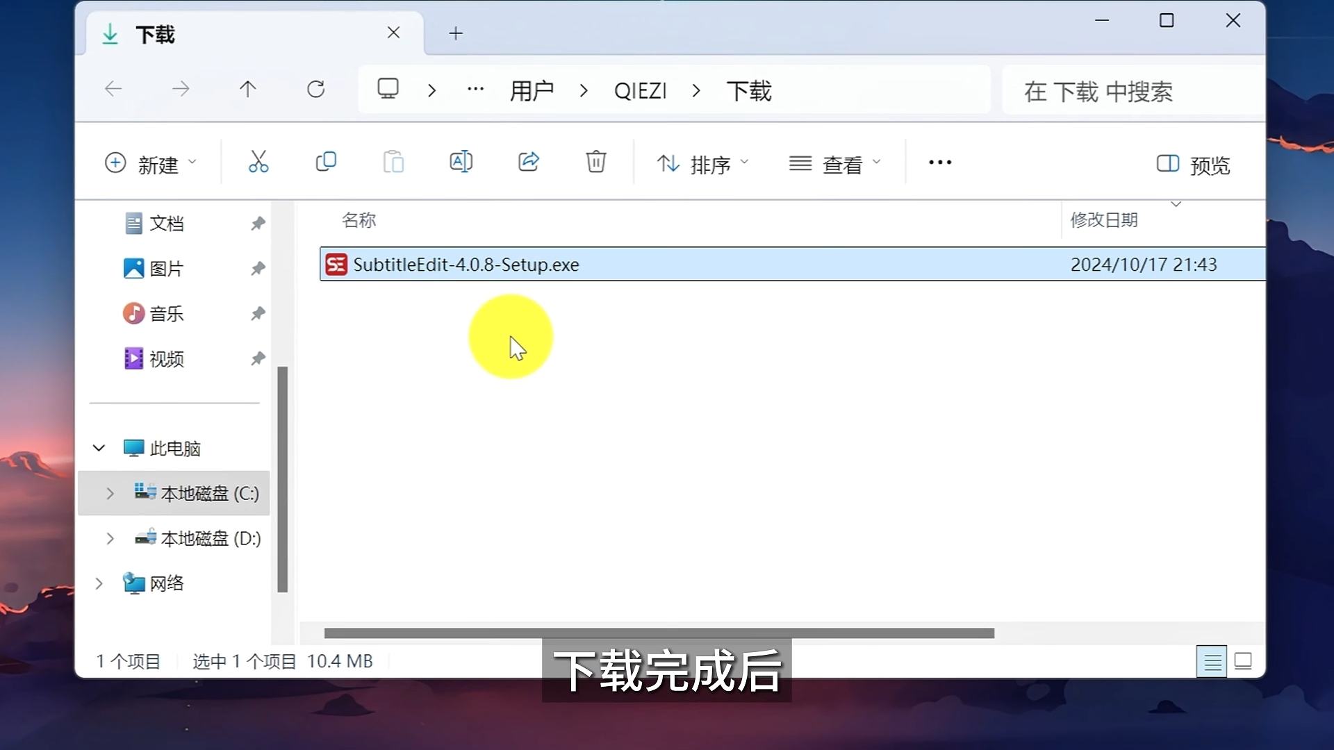Open the 新建 new item menu
This screenshot has width=1334, height=750.
(x=151, y=165)
